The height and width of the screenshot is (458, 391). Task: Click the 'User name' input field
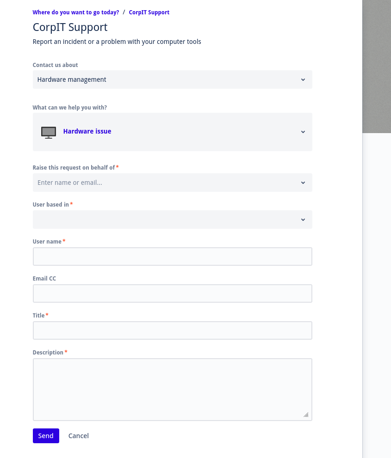click(172, 256)
